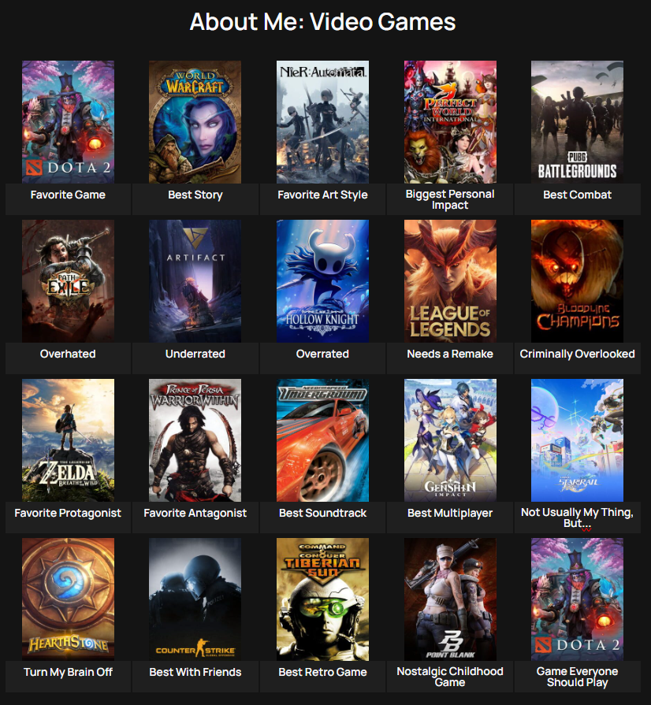Click the Dota 2 cover above Favorite Game
Viewport: 651px width, 705px height.
[x=68, y=122]
